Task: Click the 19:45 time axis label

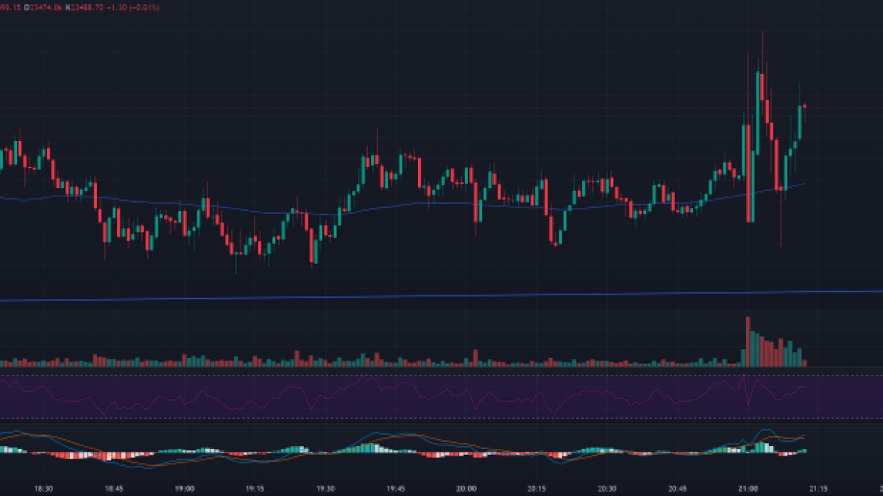Action: pos(396,488)
